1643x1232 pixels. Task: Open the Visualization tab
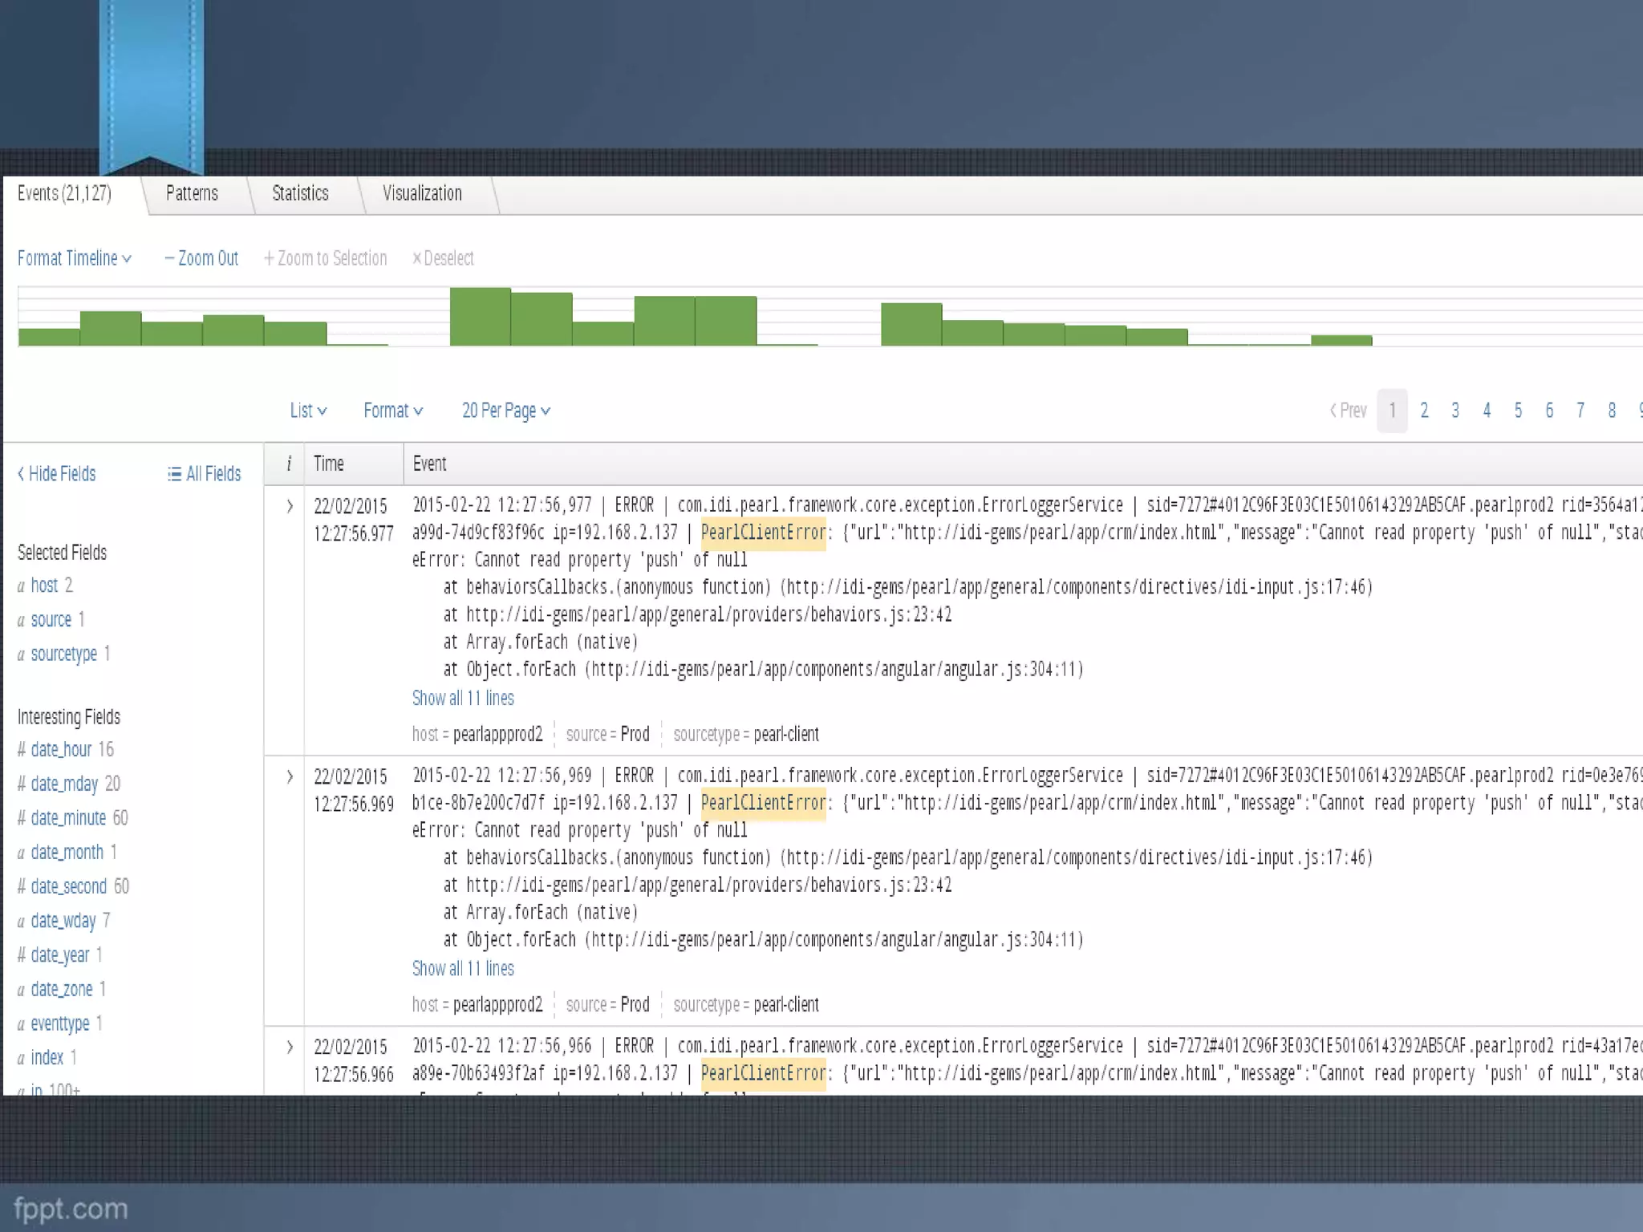422,193
